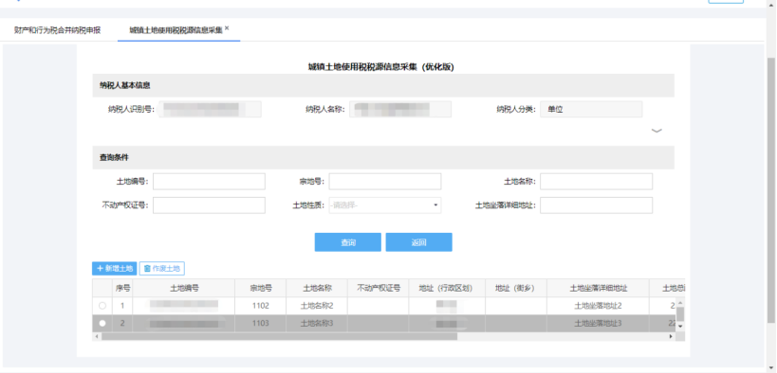Click 宗地号 cell 1102
The image size is (777, 373).
point(261,306)
